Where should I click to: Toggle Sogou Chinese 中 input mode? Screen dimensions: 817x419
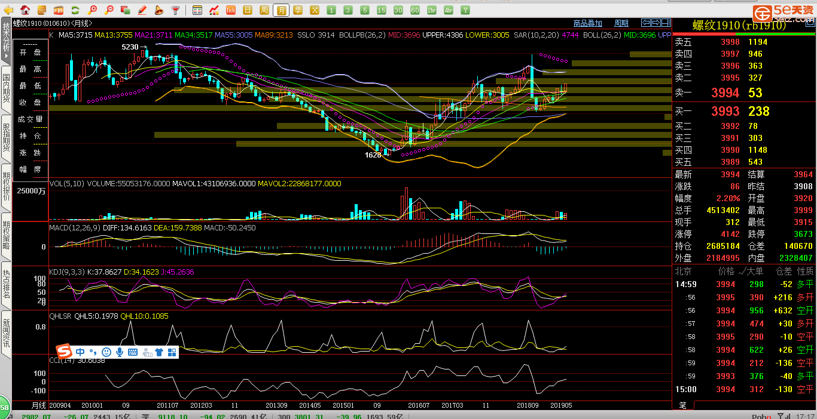coord(80,352)
